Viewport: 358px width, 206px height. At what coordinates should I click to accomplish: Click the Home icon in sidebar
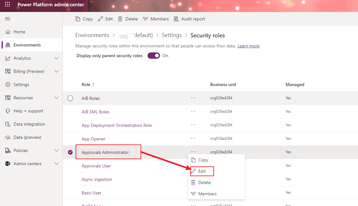[8, 32]
